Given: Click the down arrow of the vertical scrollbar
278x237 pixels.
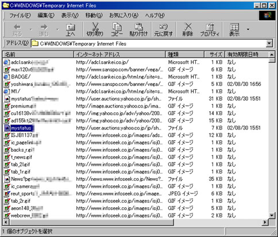Looking at the screenshot, I should coord(272,216).
